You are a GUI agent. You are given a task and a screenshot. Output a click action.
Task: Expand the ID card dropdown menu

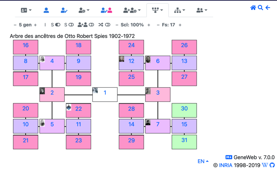coord(26,10)
